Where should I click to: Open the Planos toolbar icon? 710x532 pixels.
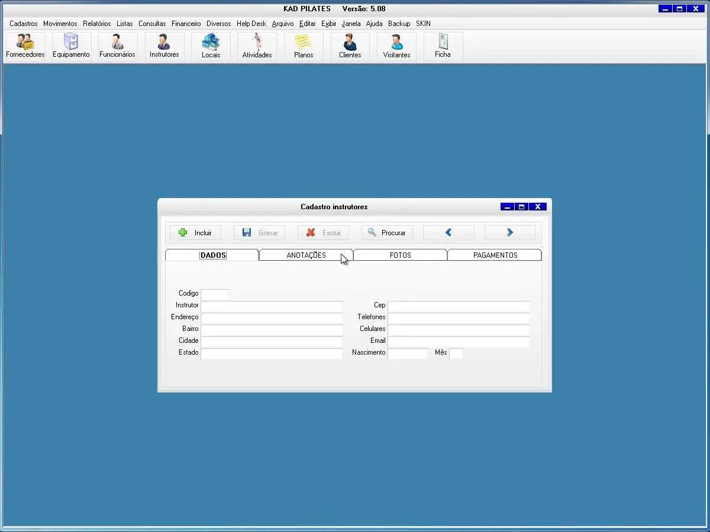pos(304,47)
